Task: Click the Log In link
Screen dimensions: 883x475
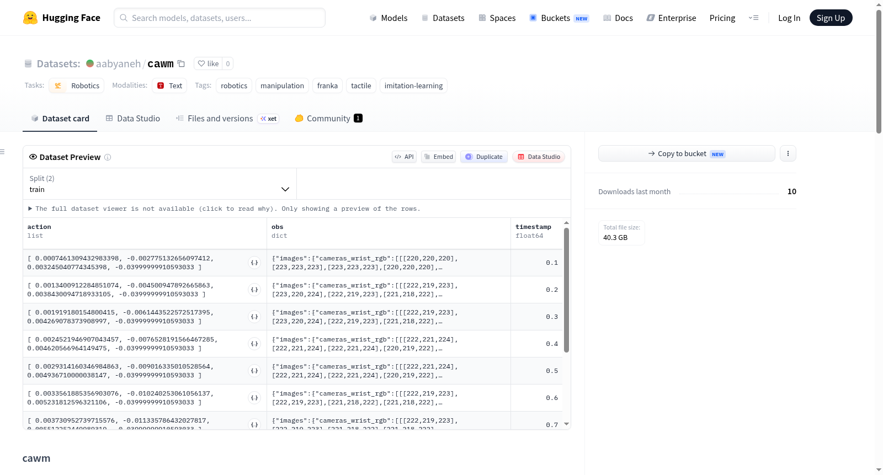Action: coord(789,18)
